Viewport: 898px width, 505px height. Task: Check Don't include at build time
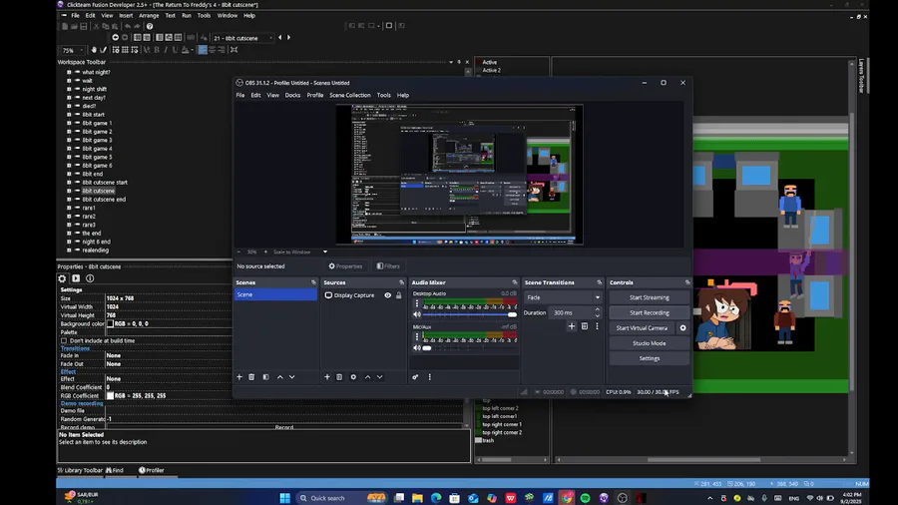(x=64, y=340)
